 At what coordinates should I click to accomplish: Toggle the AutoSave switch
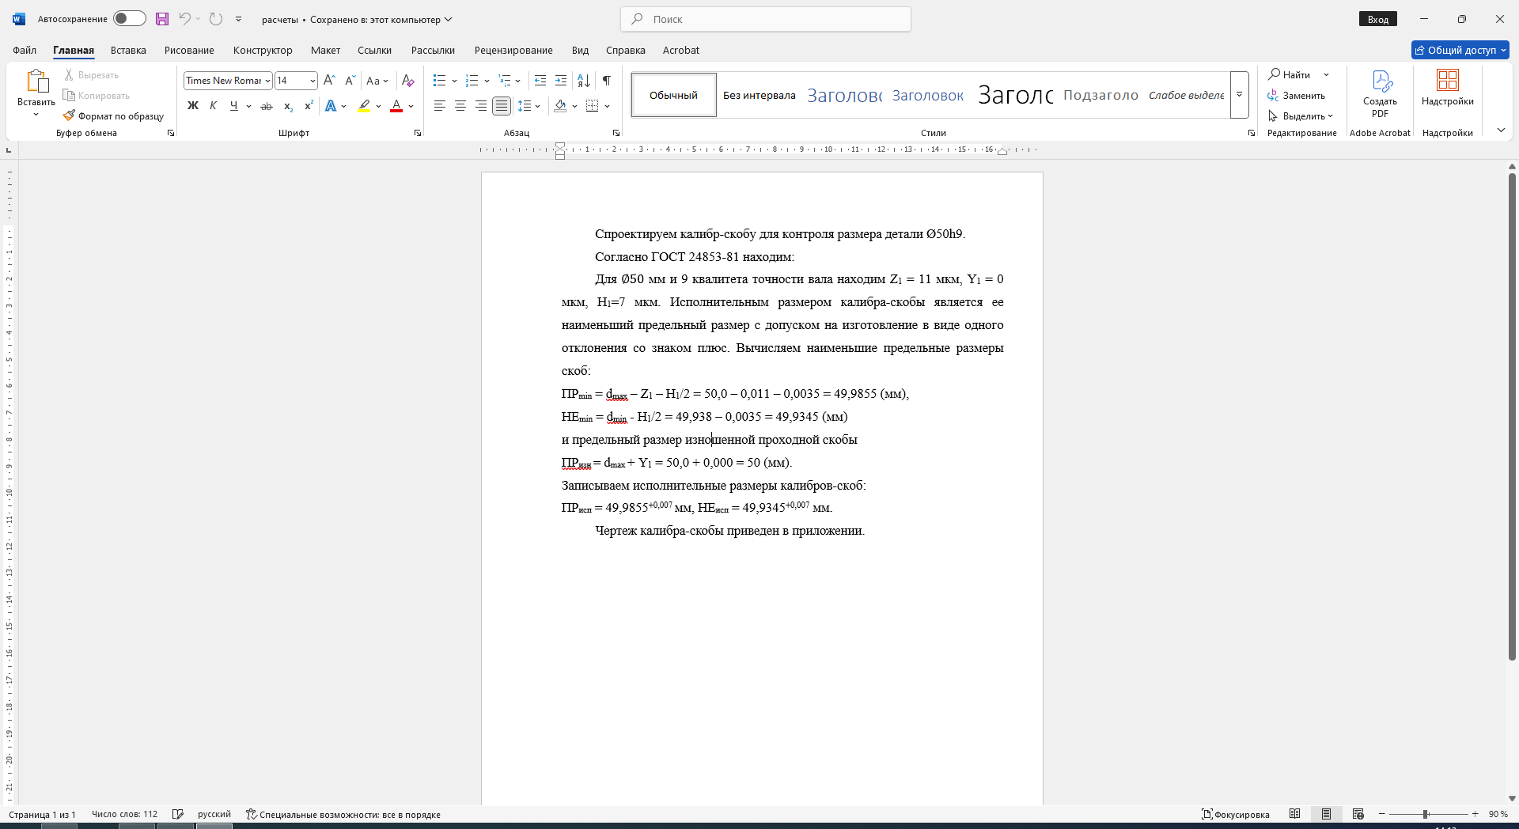coord(130,19)
